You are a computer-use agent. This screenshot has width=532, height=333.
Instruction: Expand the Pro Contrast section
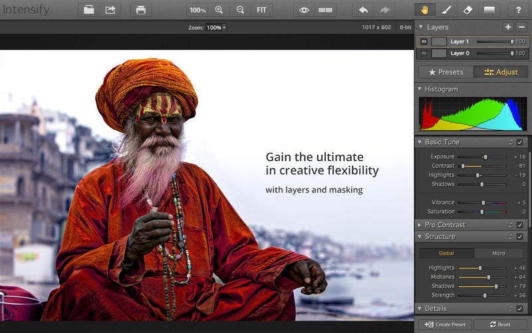point(420,225)
